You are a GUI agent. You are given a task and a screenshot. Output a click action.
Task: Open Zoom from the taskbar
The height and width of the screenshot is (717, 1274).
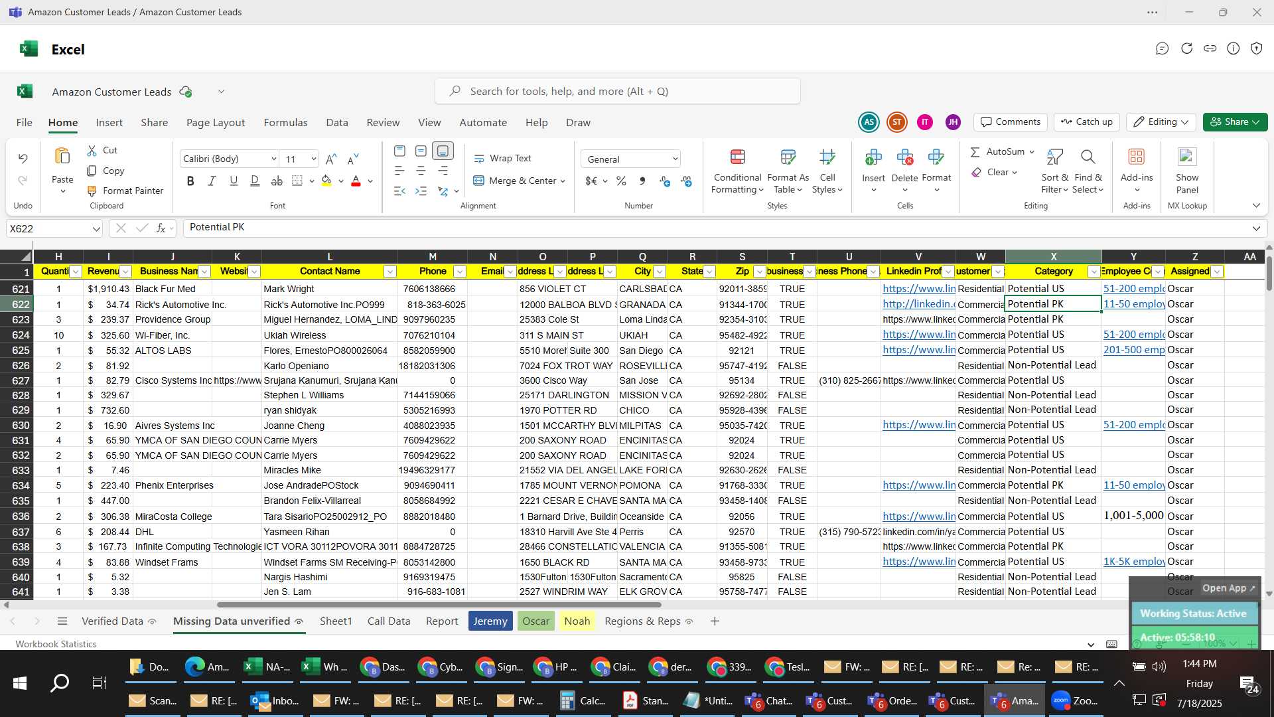(1076, 701)
